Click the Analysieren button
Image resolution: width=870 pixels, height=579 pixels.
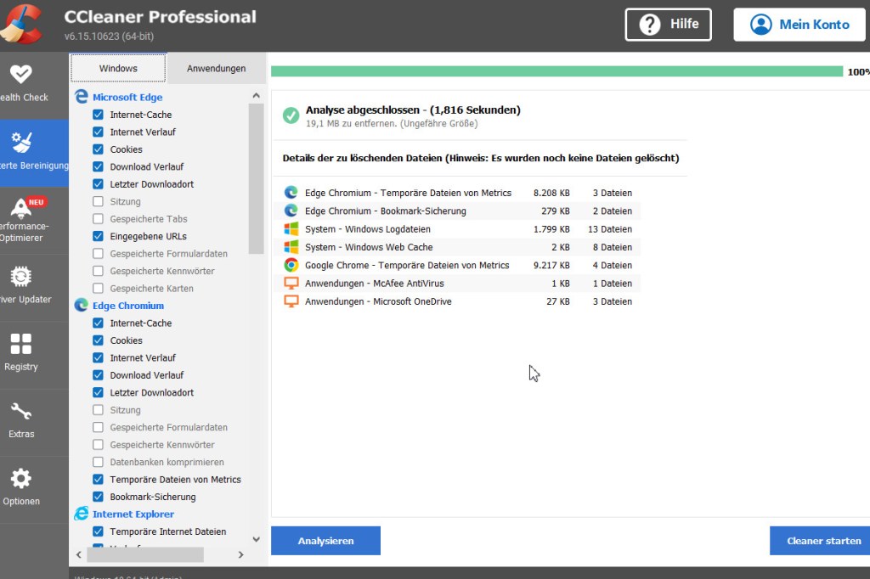pos(325,541)
